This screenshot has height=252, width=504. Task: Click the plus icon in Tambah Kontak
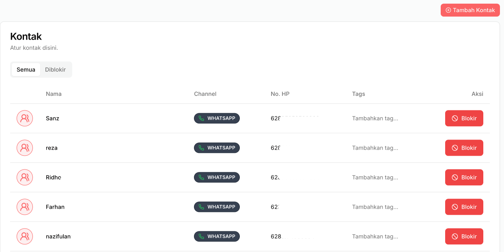click(x=448, y=10)
